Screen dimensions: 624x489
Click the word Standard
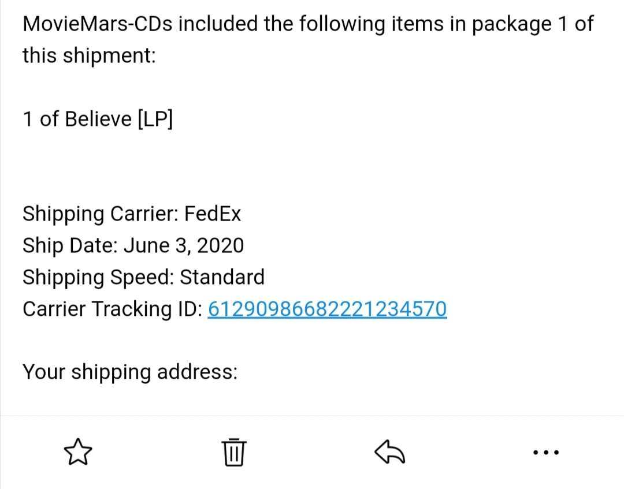click(x=222, y=277)
